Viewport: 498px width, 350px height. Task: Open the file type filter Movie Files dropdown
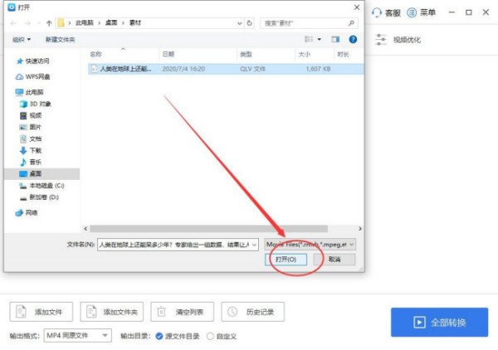(310, 245)
